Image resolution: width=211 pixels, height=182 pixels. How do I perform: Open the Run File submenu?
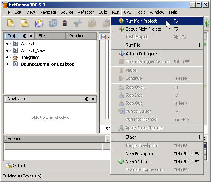(157, 45)
